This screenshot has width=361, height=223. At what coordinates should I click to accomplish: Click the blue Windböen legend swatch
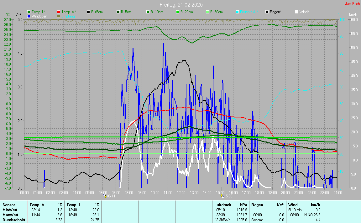[29, 16]
